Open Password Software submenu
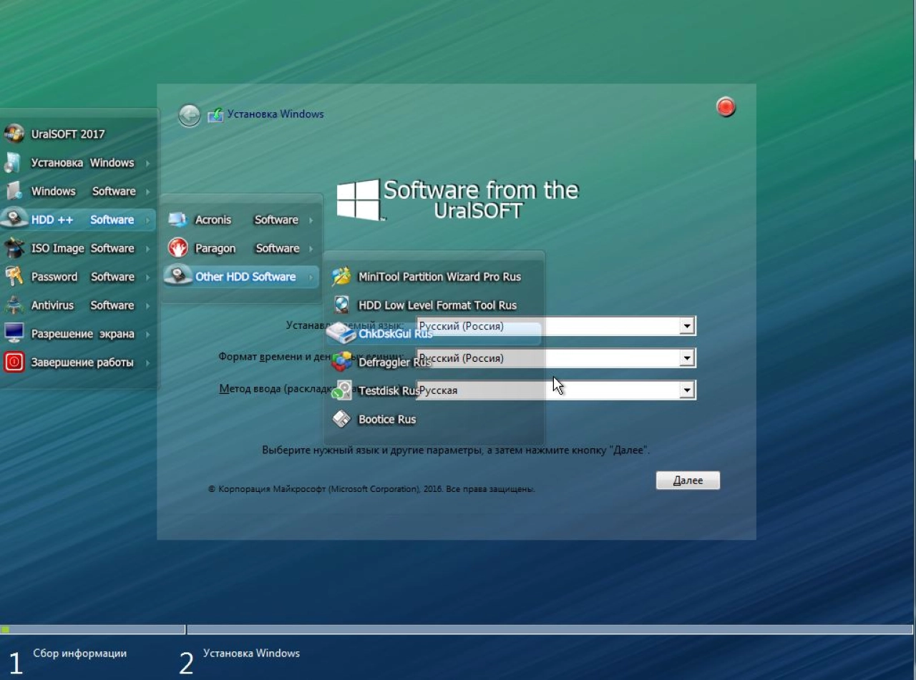 [79, 277]
